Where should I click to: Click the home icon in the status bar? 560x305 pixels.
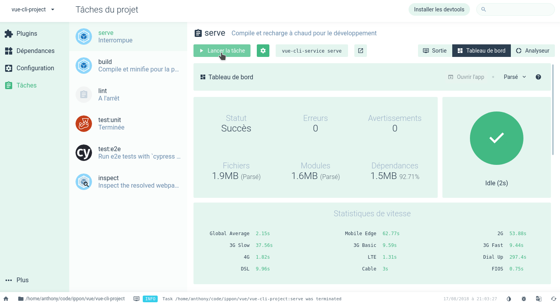click(x=6, y=299)
